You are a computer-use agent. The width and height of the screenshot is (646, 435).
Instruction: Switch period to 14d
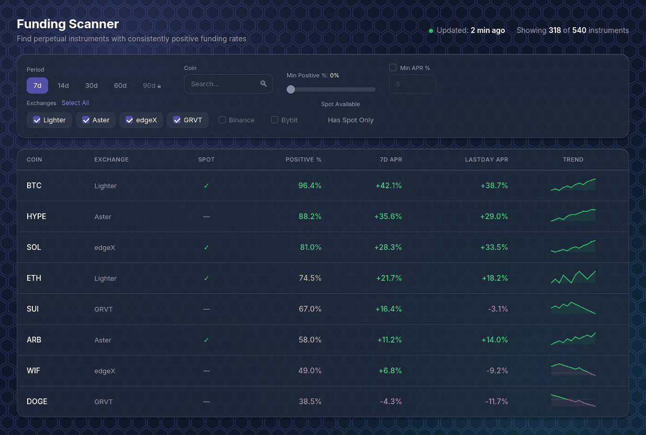pyautogui.click(x=63, y=85)
